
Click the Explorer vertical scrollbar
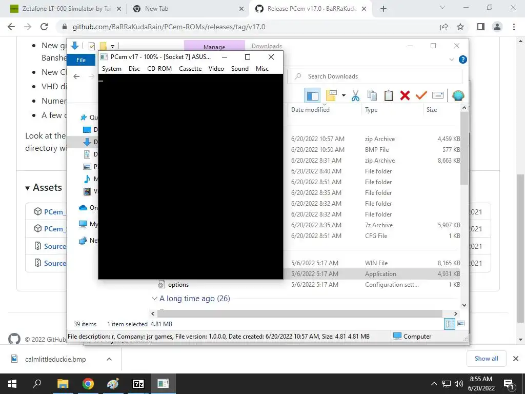click(464, 147)
